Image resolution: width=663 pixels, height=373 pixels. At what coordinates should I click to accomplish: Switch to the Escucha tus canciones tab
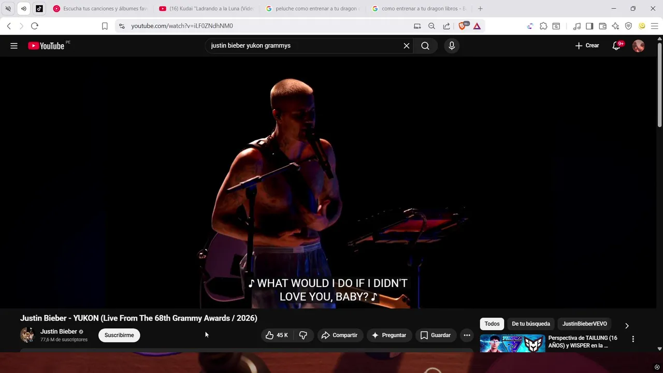coord(100,8)
